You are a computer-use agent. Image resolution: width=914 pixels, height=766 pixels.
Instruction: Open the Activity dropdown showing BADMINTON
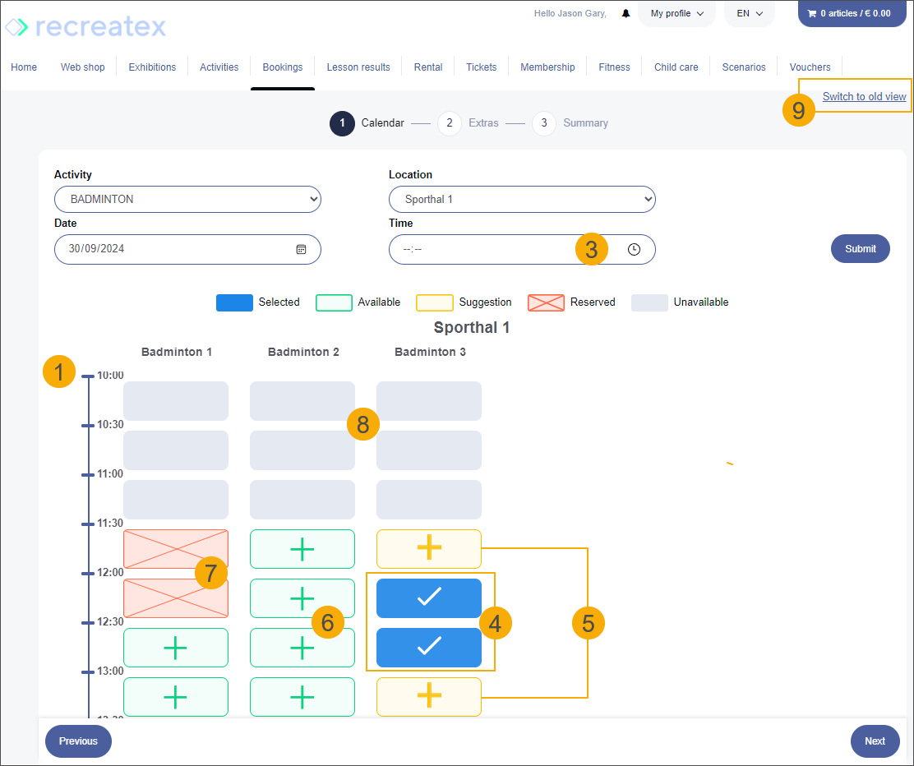pyautogui.click(x=187, y=200)
